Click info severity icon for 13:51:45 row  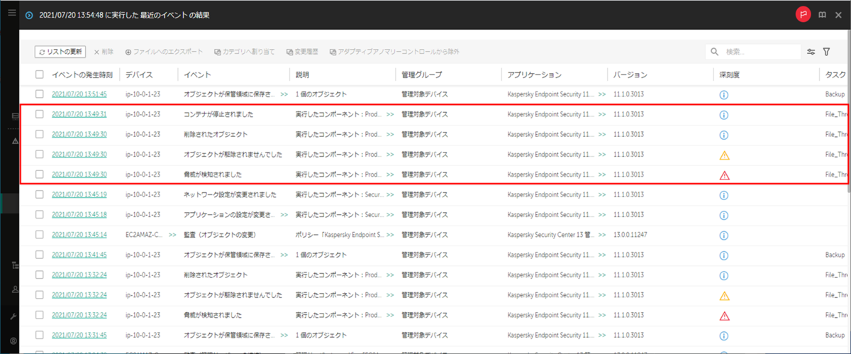(724, 94)
